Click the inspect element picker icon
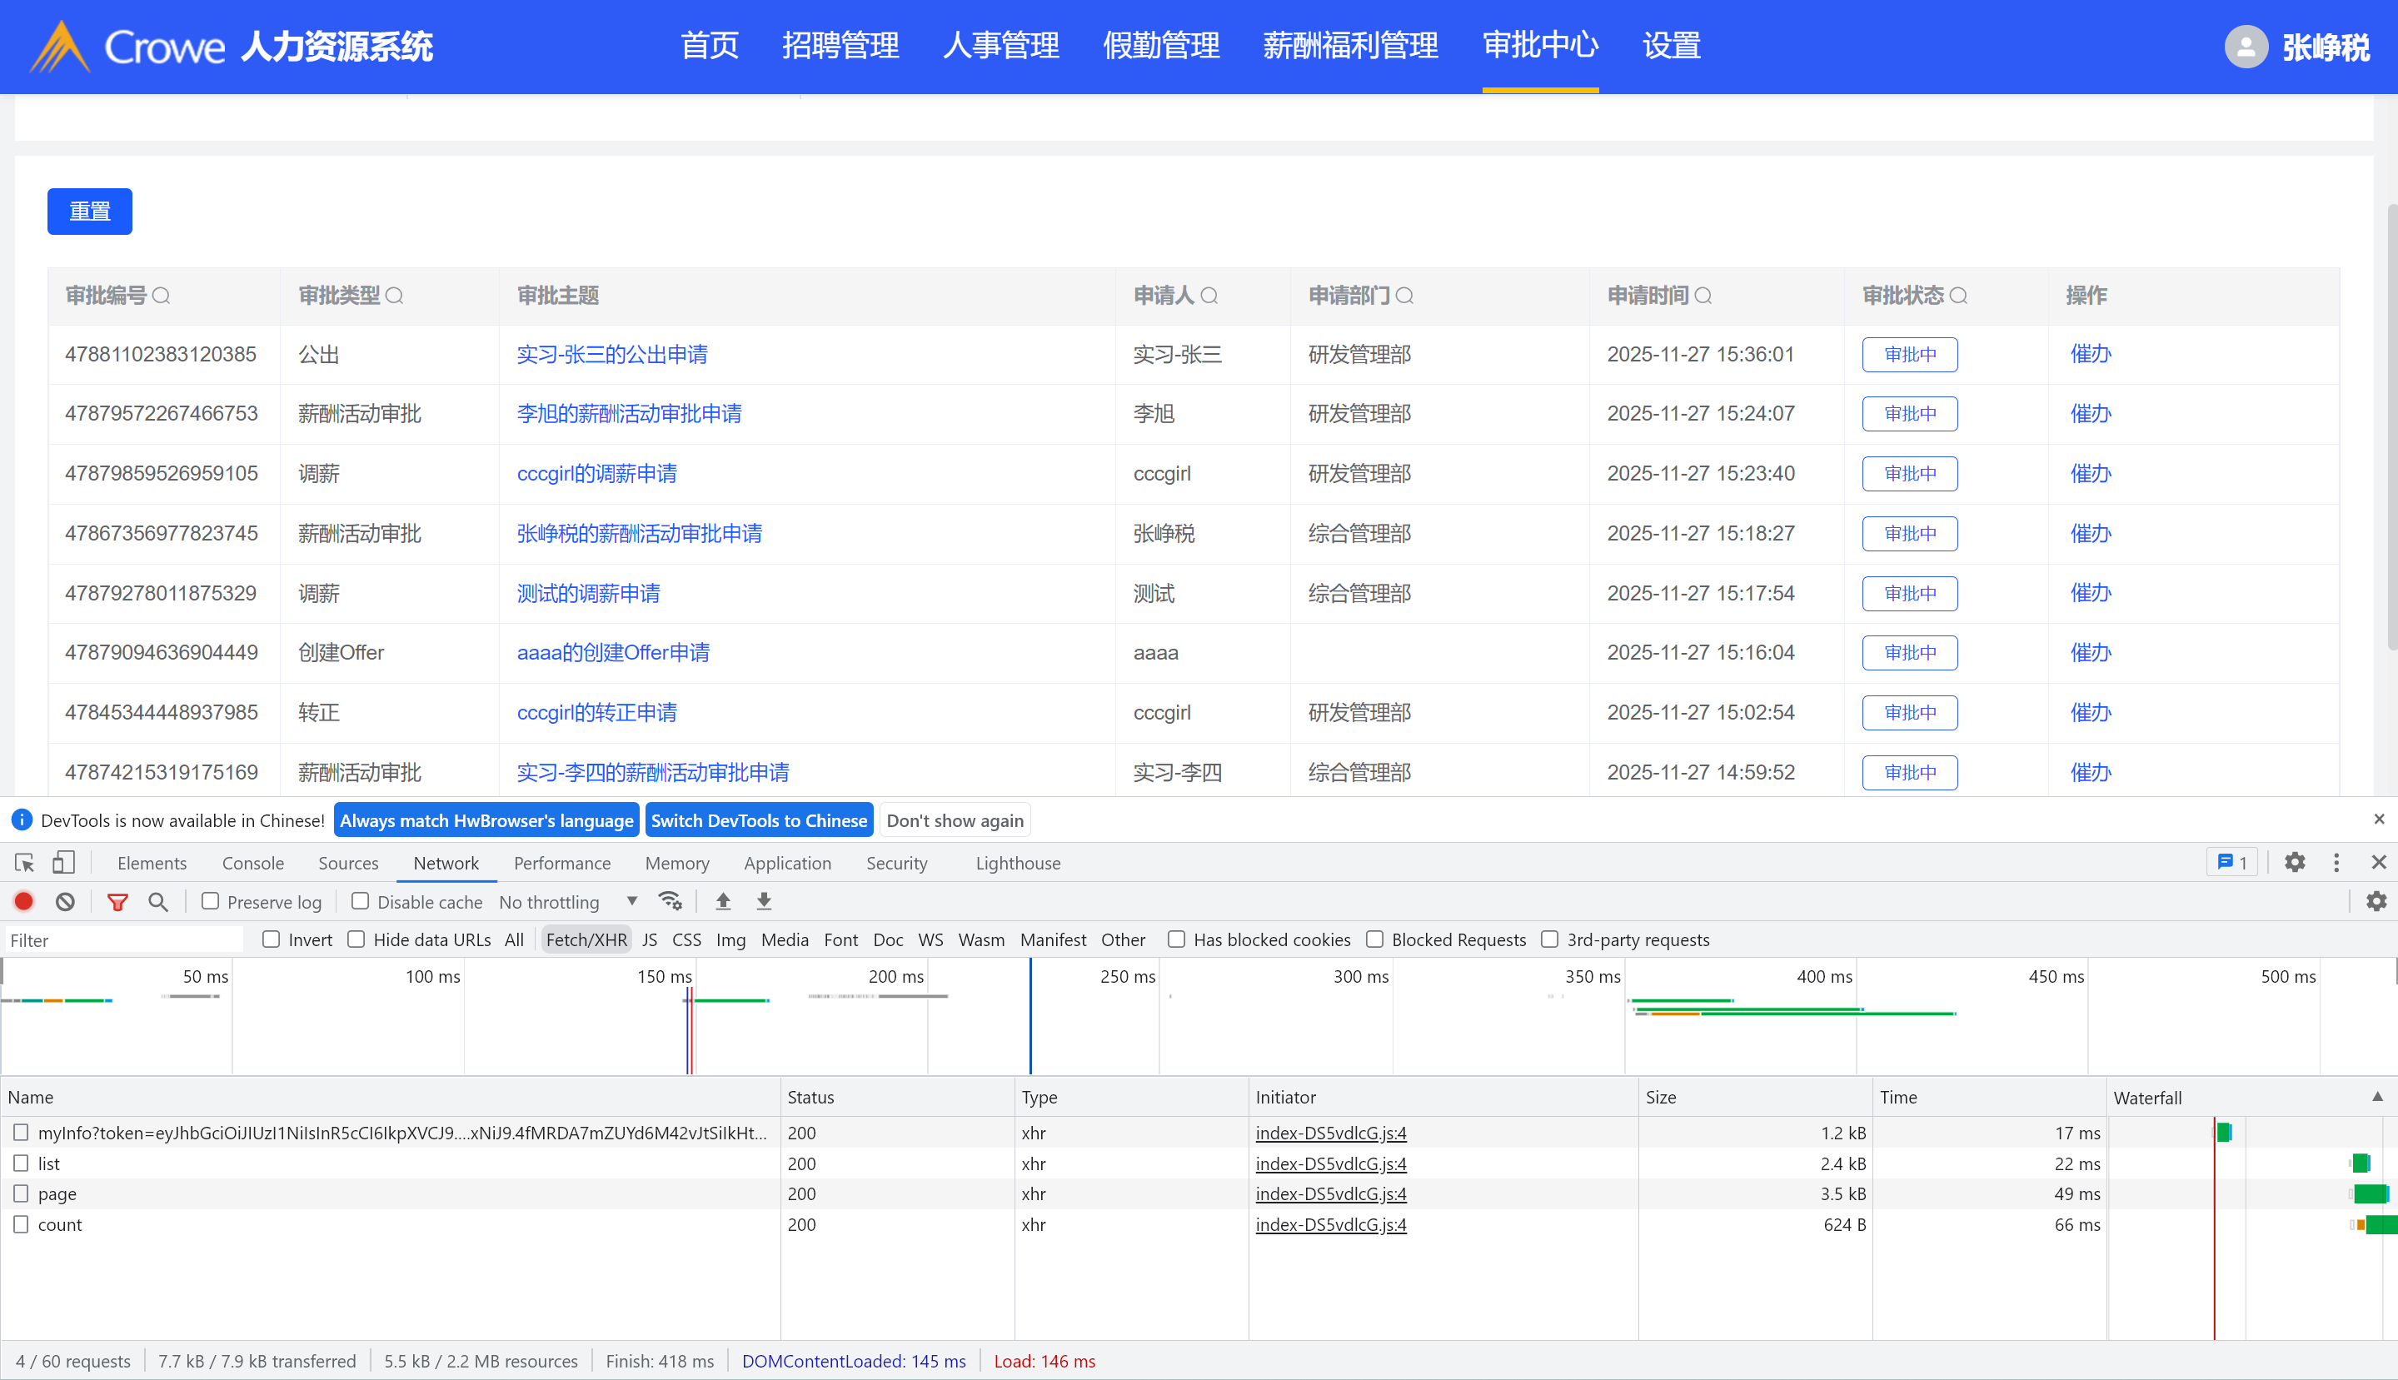Image resolution: width=2398 pixels, height=1380 pixels. click(25, 863)
